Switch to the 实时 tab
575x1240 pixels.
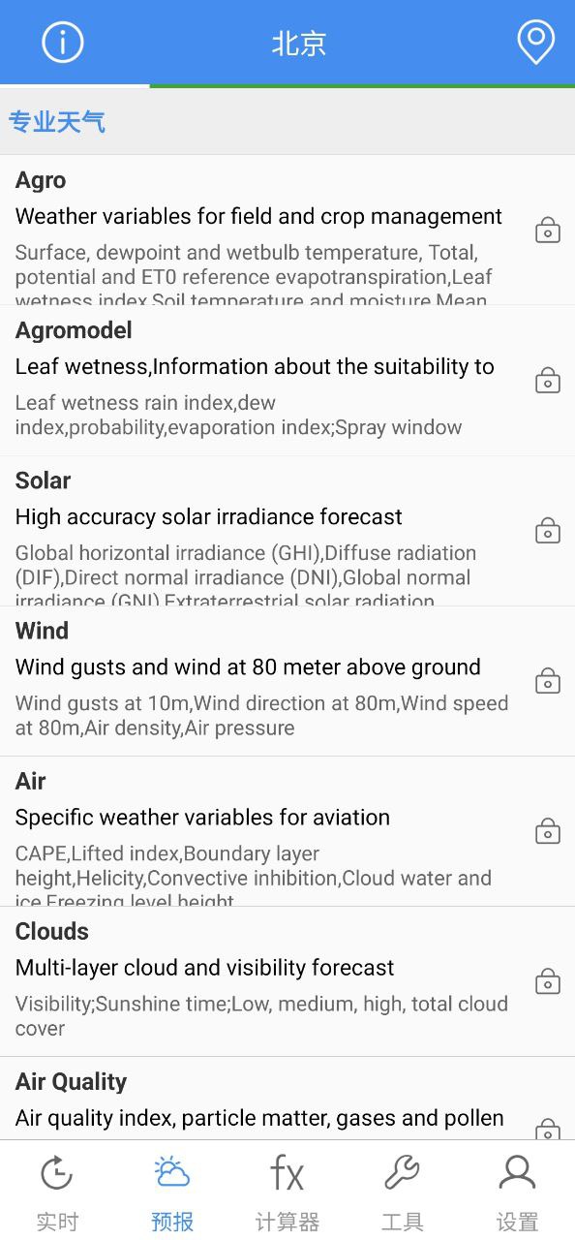point(57,1191)
